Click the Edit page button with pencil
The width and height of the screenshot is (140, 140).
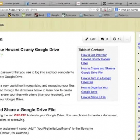[90, 39]
